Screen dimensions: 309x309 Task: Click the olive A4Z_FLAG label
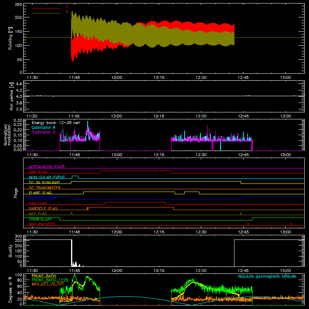point(38,214)
